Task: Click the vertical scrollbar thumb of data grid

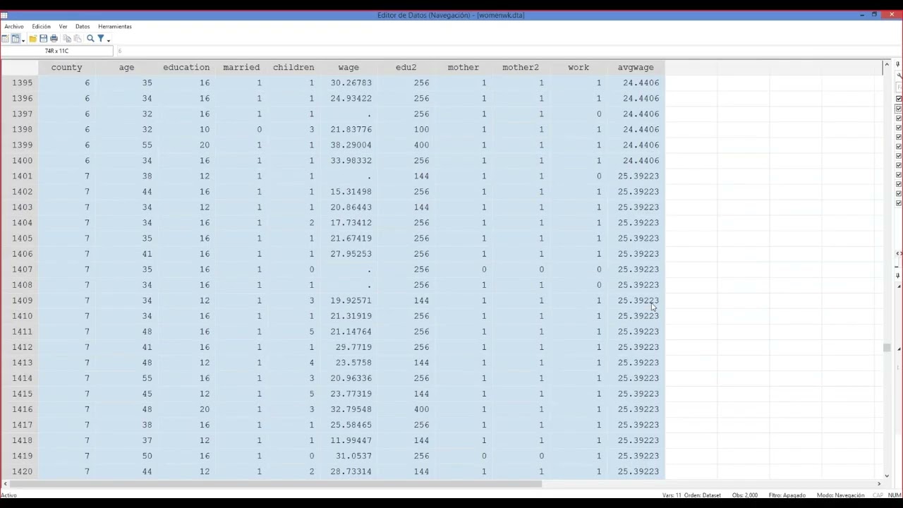Action: pyautogui.click(x=887, y=348)
